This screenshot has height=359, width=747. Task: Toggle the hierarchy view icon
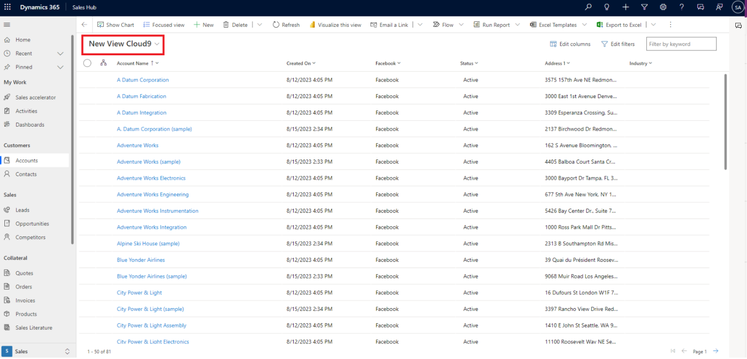pos(103,63)
